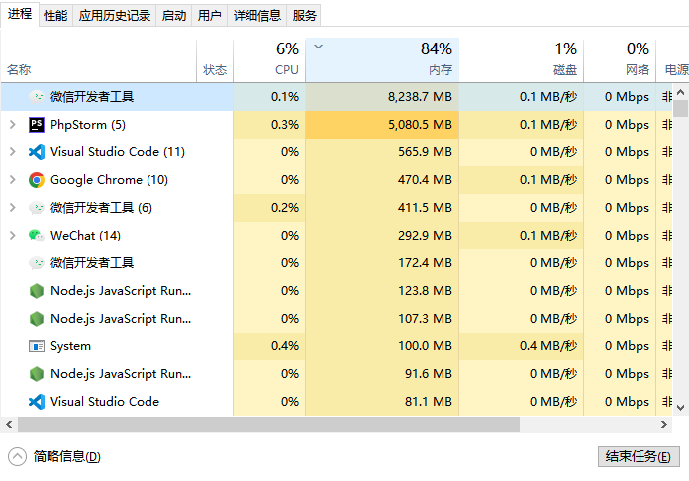
Task: Switch to the 性能 tab
Action: [55, 16]
